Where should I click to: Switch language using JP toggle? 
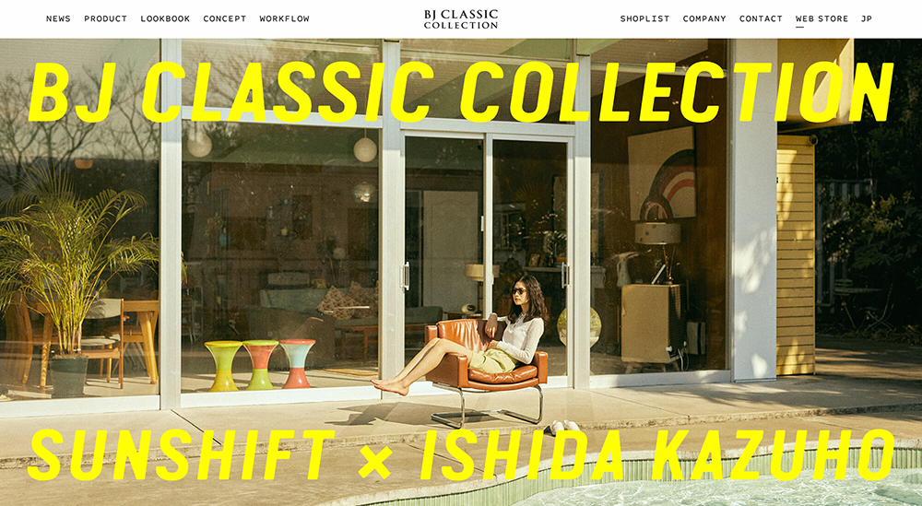(867, 18)
